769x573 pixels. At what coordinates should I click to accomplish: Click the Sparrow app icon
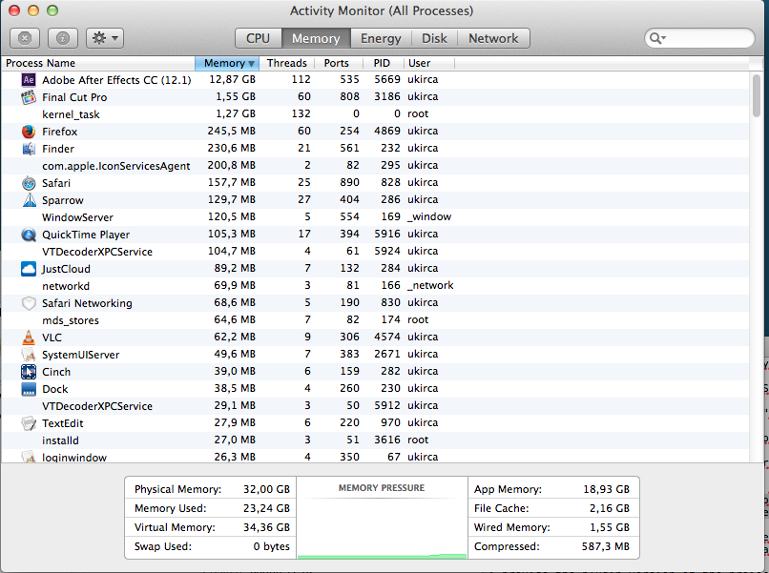tap(29, 200)
